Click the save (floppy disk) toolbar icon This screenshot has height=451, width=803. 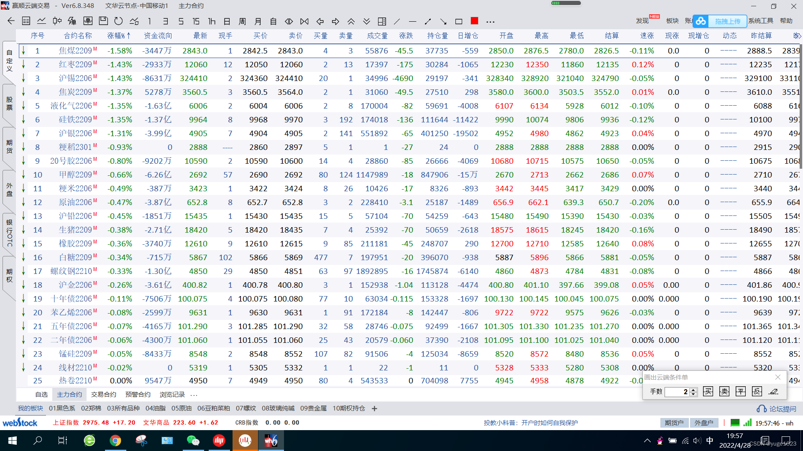tap(103, 21)
